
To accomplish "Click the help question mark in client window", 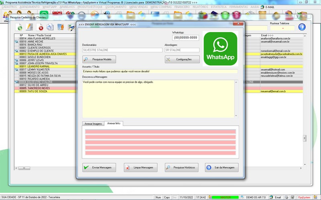I will point(297,16).
